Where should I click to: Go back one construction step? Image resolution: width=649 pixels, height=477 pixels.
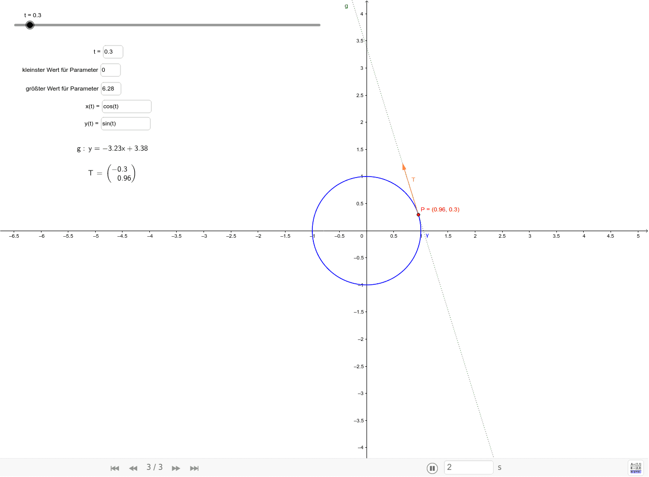(x=133, y=468)
